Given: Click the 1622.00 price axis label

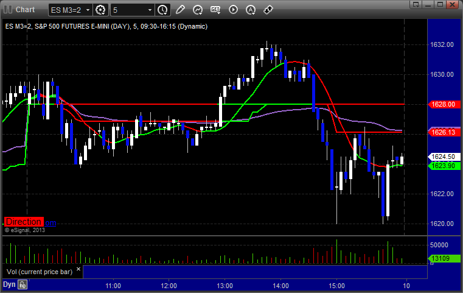Looking at the screenshot, I should [x=442, y=194].
